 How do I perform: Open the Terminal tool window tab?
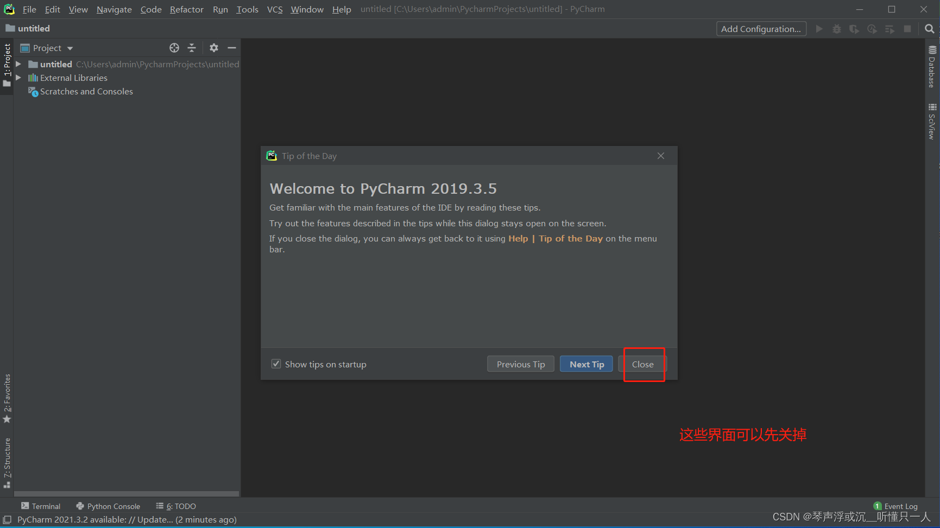(41, 506)
